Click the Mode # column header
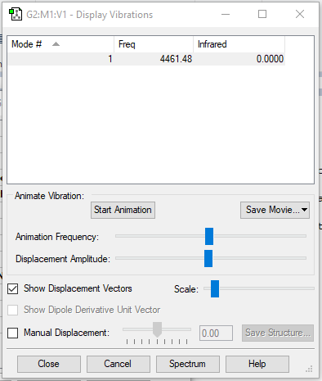 [x=61, y=44]
